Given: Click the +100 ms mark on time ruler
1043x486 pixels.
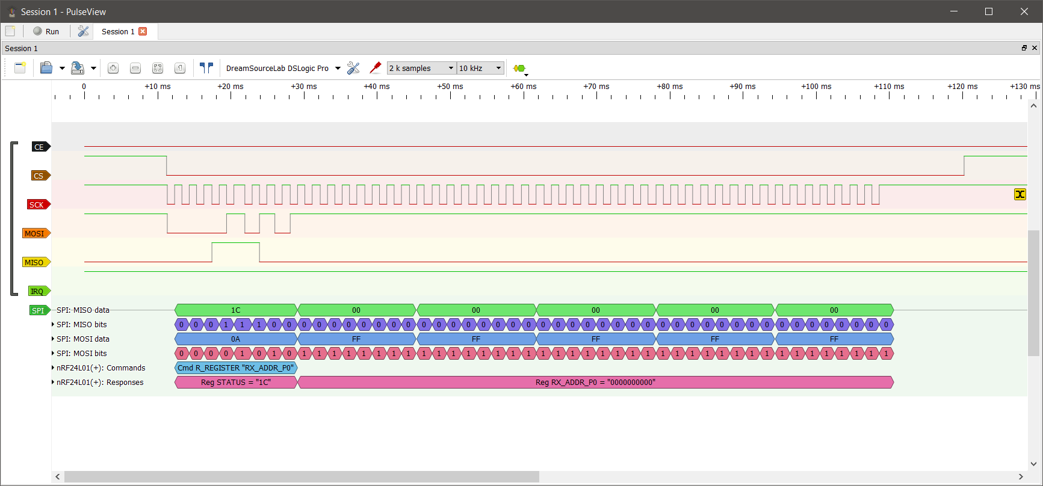Looking at the screenshot, I should [816, 87].
